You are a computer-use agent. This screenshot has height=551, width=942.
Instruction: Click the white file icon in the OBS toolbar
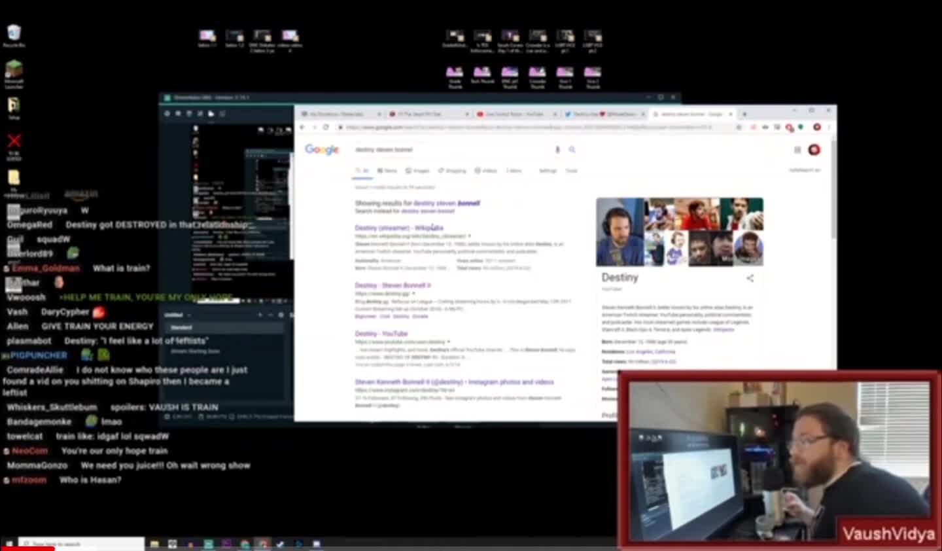(x=210, y=113)
